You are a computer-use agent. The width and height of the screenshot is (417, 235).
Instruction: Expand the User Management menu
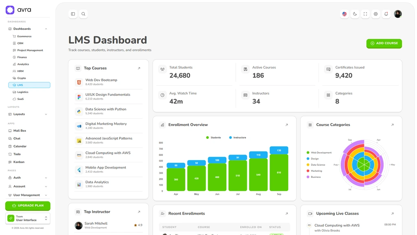click(x=28, y=195)
